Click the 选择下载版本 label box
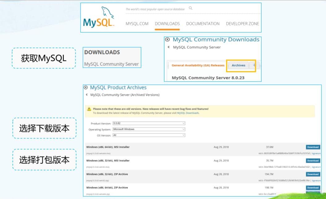 pos(44,128)
